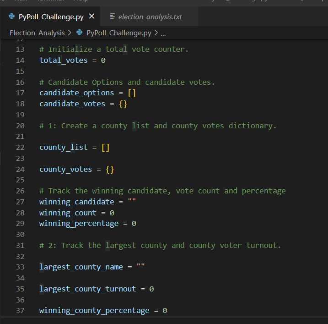Viewport: 328px width, 324px height.
Task: Click the candidate_votes variable name
Action: click(72, 104)
